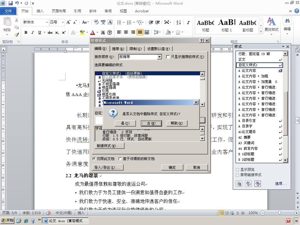300x225 pixels.
Task: Click the Grow Font icon
Action: tap(68, 22)
